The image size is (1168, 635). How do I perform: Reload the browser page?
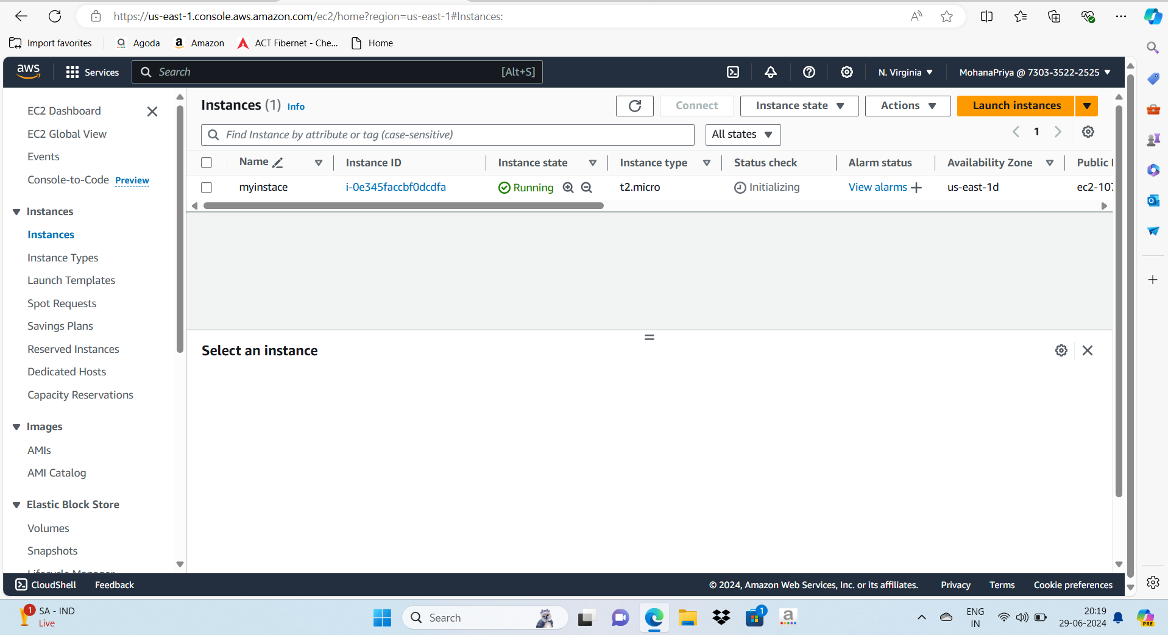(x=55, y=16)
